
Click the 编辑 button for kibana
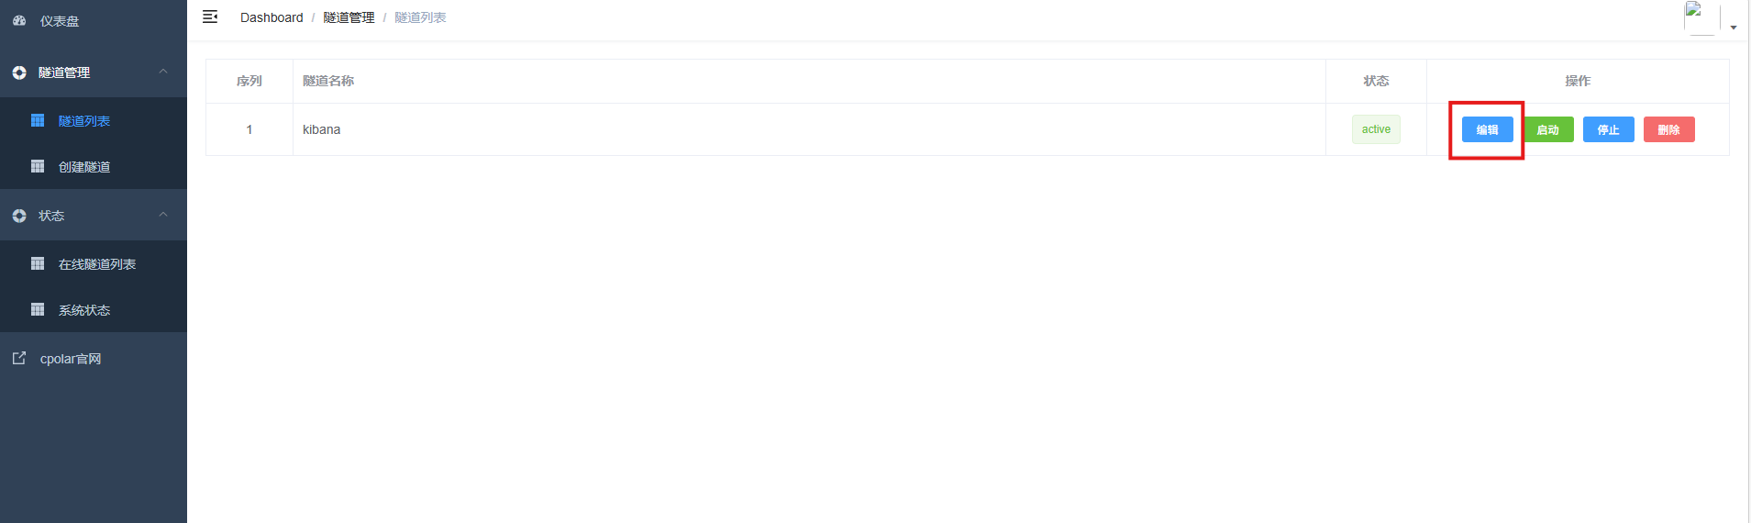1487,129
